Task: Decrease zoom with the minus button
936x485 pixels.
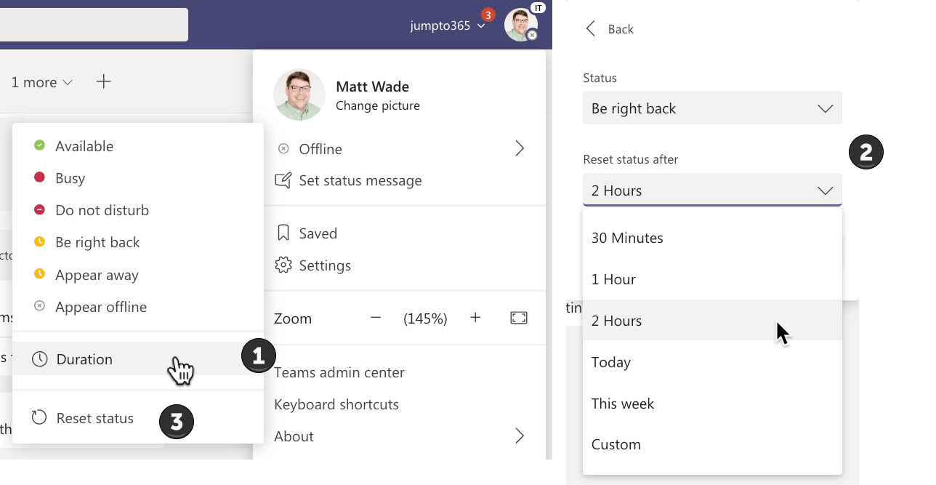Action: pyautogui.click(x=376, y=318)
